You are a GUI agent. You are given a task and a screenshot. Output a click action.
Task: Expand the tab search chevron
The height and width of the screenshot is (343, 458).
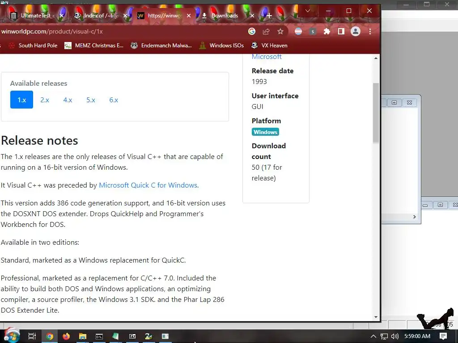[307, 11]
